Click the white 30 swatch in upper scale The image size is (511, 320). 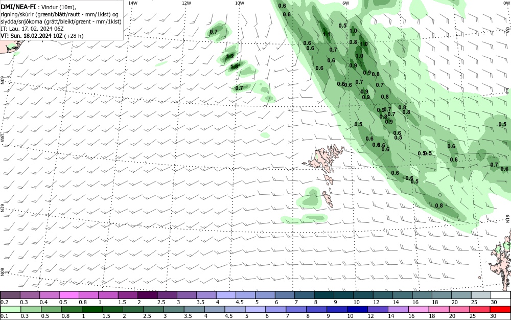[501, 295]
